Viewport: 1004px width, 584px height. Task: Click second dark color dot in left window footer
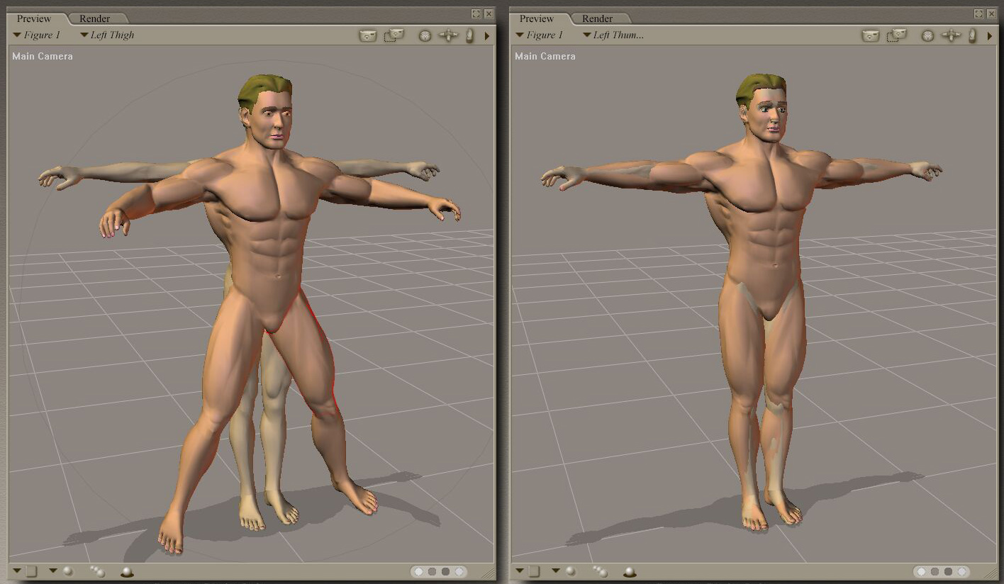click(x=432, y=571)
